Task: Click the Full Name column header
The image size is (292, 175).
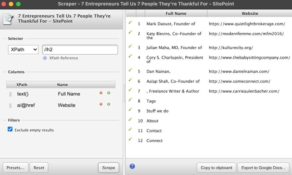Action: point(176,13)
